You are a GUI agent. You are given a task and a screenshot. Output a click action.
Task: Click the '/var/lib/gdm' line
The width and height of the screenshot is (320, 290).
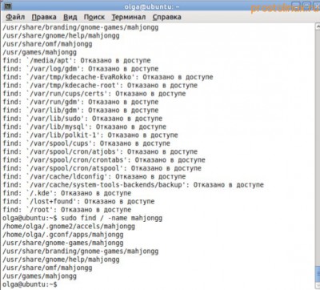(x=80, y=111)
